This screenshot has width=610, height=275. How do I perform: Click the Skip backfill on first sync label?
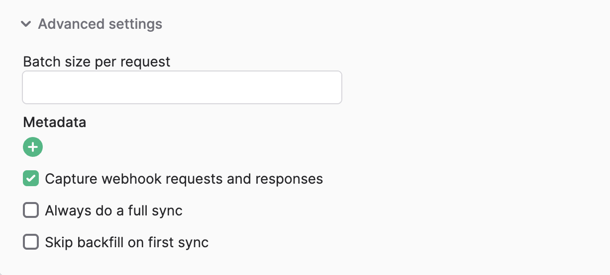[x=127, y=242]
